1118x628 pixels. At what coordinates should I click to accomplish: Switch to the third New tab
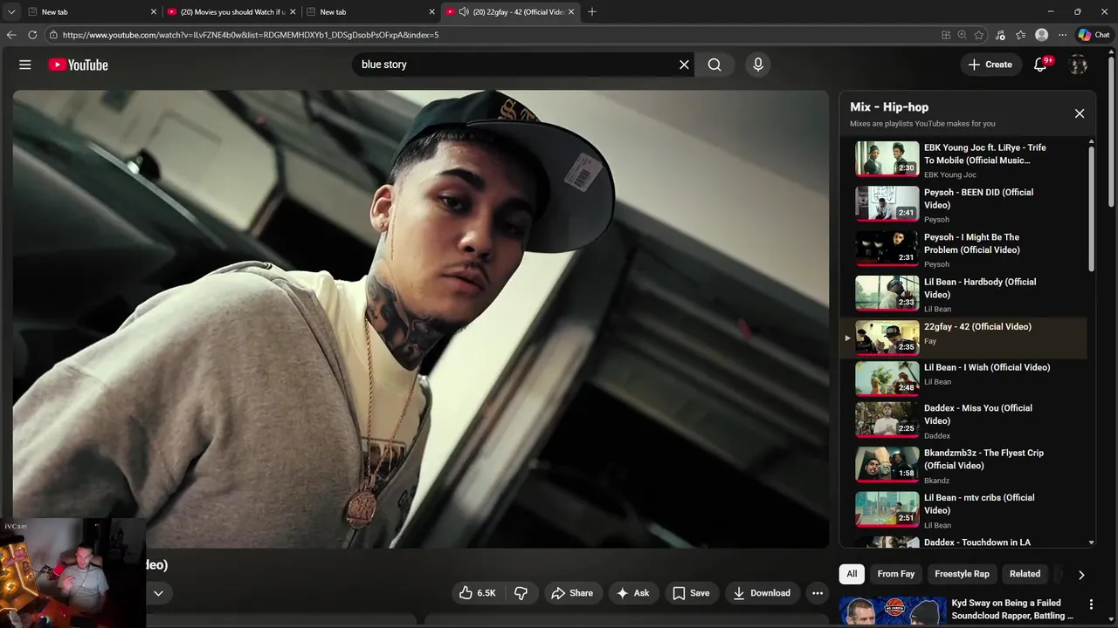370,11
